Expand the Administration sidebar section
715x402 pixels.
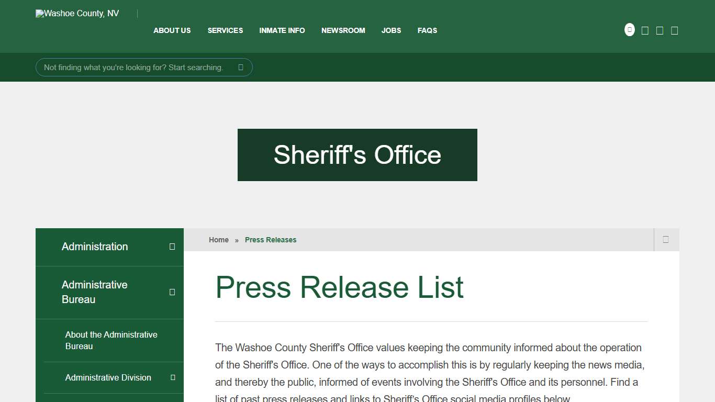[x=172, y=247]
